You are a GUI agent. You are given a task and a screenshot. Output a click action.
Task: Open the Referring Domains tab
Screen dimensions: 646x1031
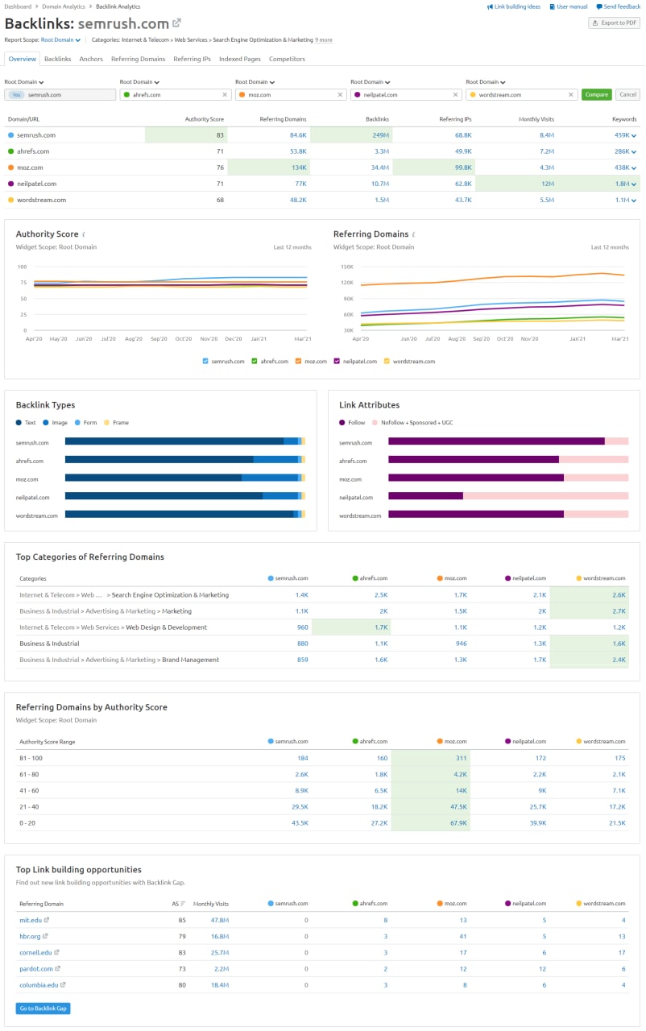tap(138, 59)
